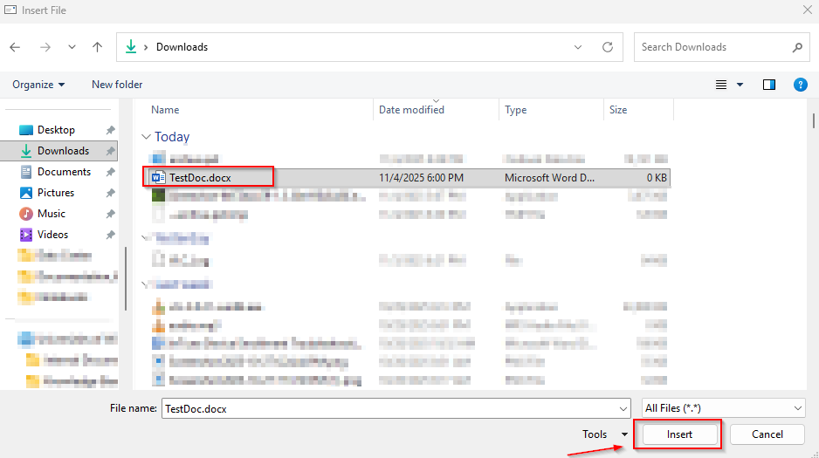Expand the File name dropdown arrow
The height and width of the screenshot is (458, 819).
pyautogui.click(x=623, y=408)
